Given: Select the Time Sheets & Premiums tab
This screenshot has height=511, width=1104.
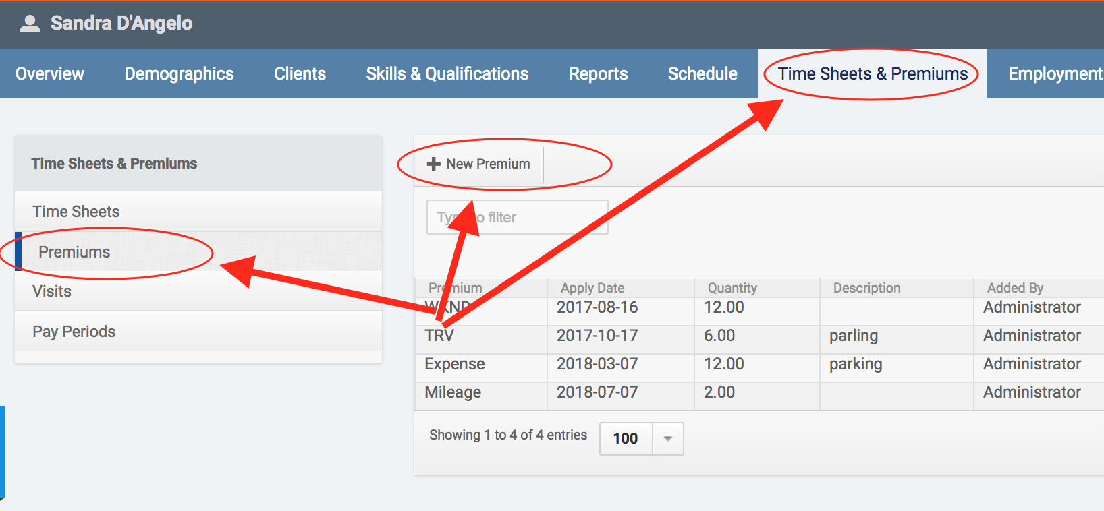Looking at the screenshot, I should coord(872,73).
